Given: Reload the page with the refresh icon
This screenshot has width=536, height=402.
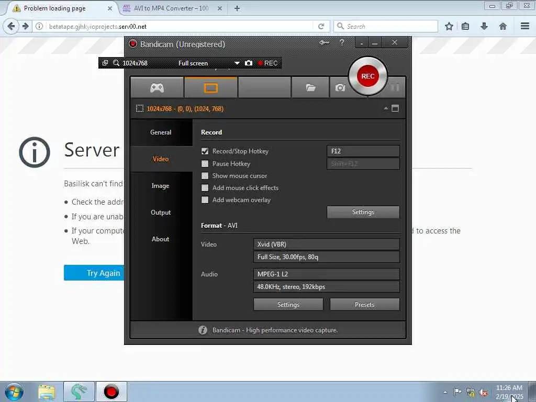Looking at the screenshot, I should 321,26.
